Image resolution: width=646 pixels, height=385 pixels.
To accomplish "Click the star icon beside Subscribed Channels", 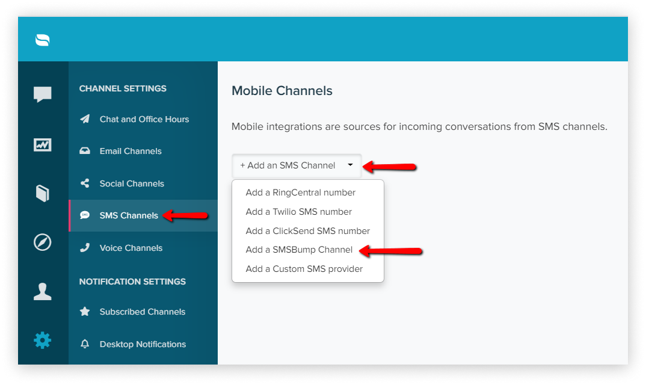I will (85, 312).
